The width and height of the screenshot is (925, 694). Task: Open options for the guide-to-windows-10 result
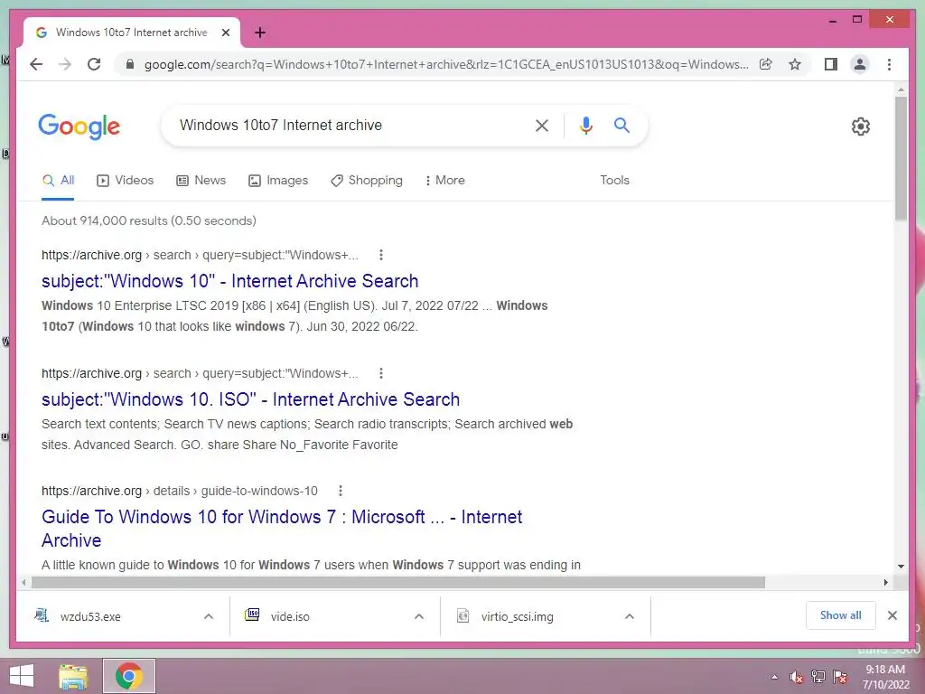(x=341, y=491)
